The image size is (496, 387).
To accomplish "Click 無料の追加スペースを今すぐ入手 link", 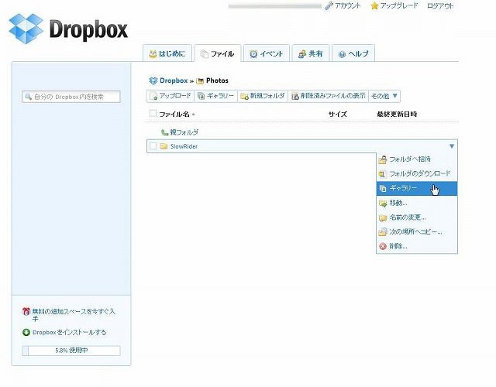I will (x=74, y=315).
